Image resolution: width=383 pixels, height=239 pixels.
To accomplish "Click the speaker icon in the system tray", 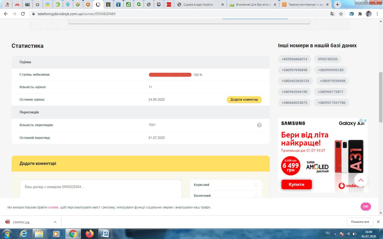I will point(355,234).
